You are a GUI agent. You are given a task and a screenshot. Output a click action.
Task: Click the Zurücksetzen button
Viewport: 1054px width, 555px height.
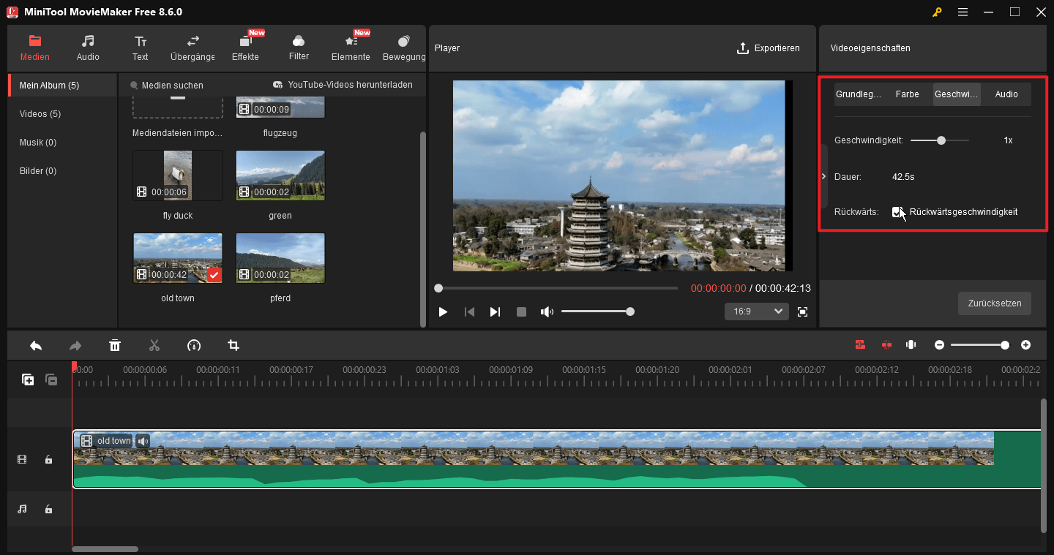[x=994, y=303]
